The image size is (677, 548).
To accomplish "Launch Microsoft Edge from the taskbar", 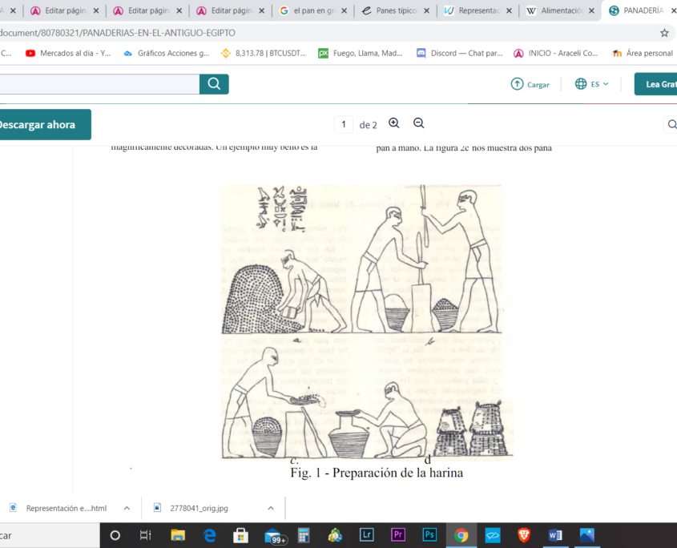I will (x=209, y=535).
